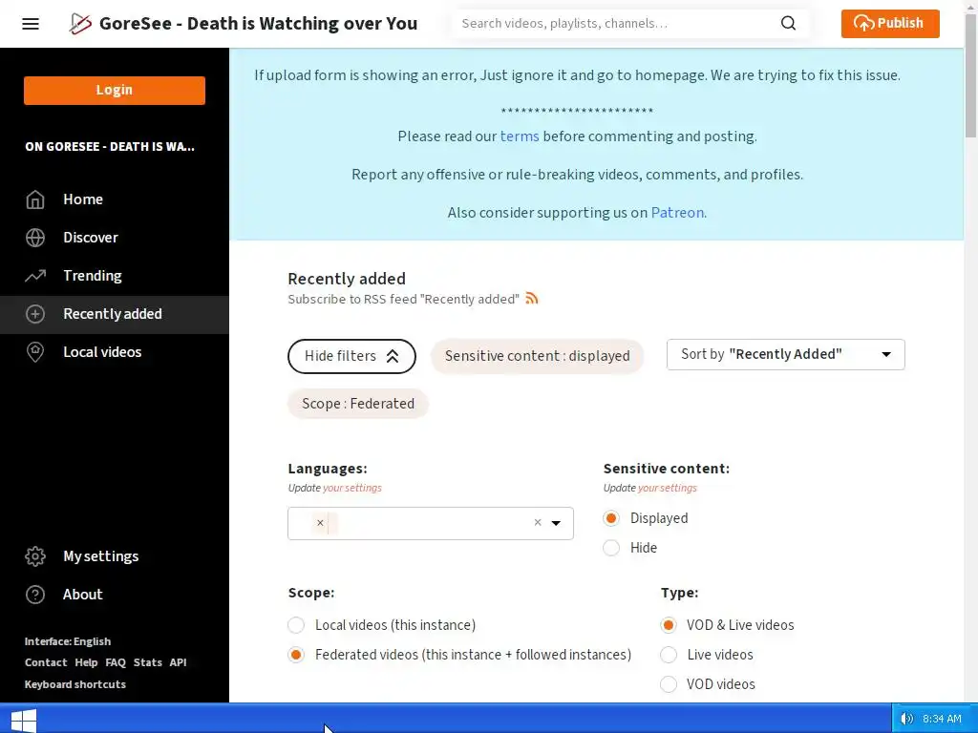Open Keyboard shortcuts link
Viewport: 978px width, 733px height.
(74, 684)
